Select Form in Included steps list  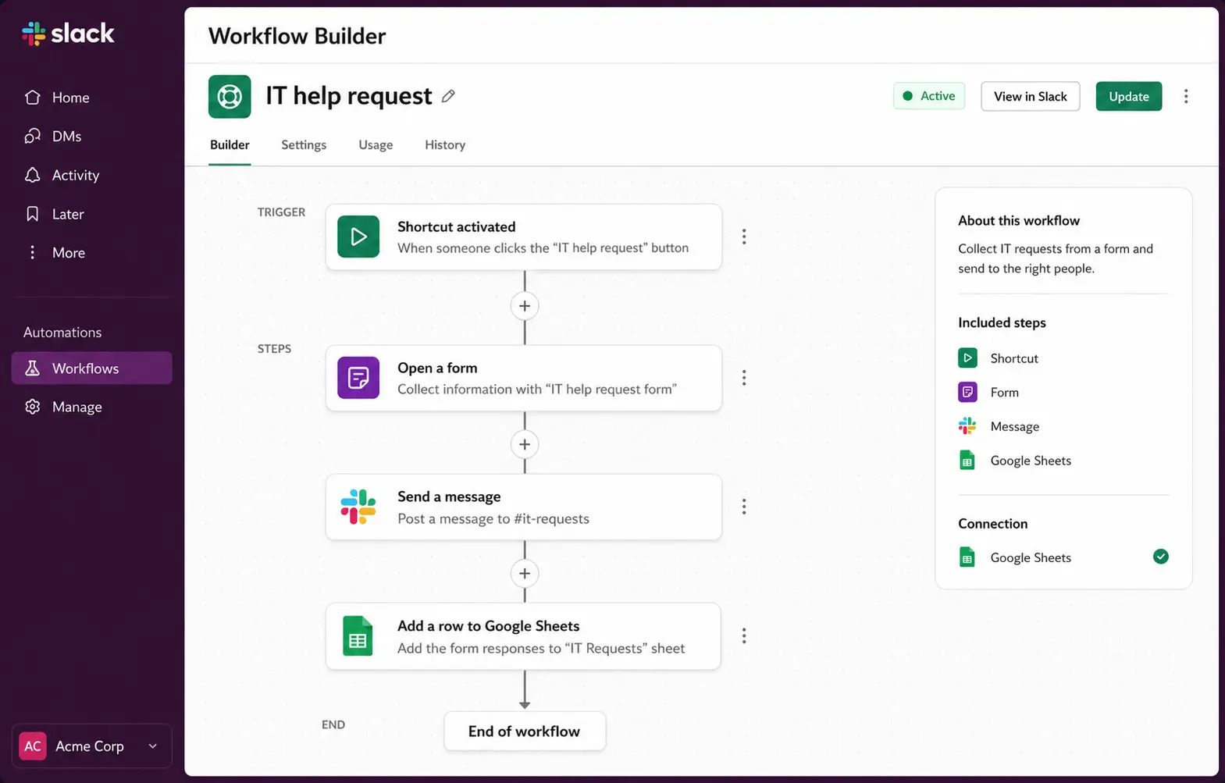988,392
